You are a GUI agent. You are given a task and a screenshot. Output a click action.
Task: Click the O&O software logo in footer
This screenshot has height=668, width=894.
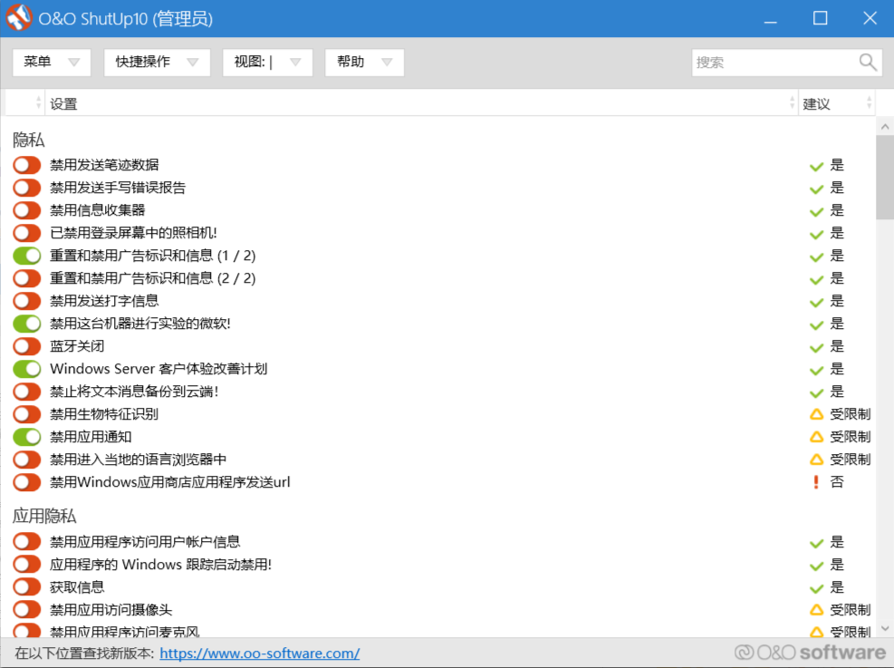pos(810,653)
